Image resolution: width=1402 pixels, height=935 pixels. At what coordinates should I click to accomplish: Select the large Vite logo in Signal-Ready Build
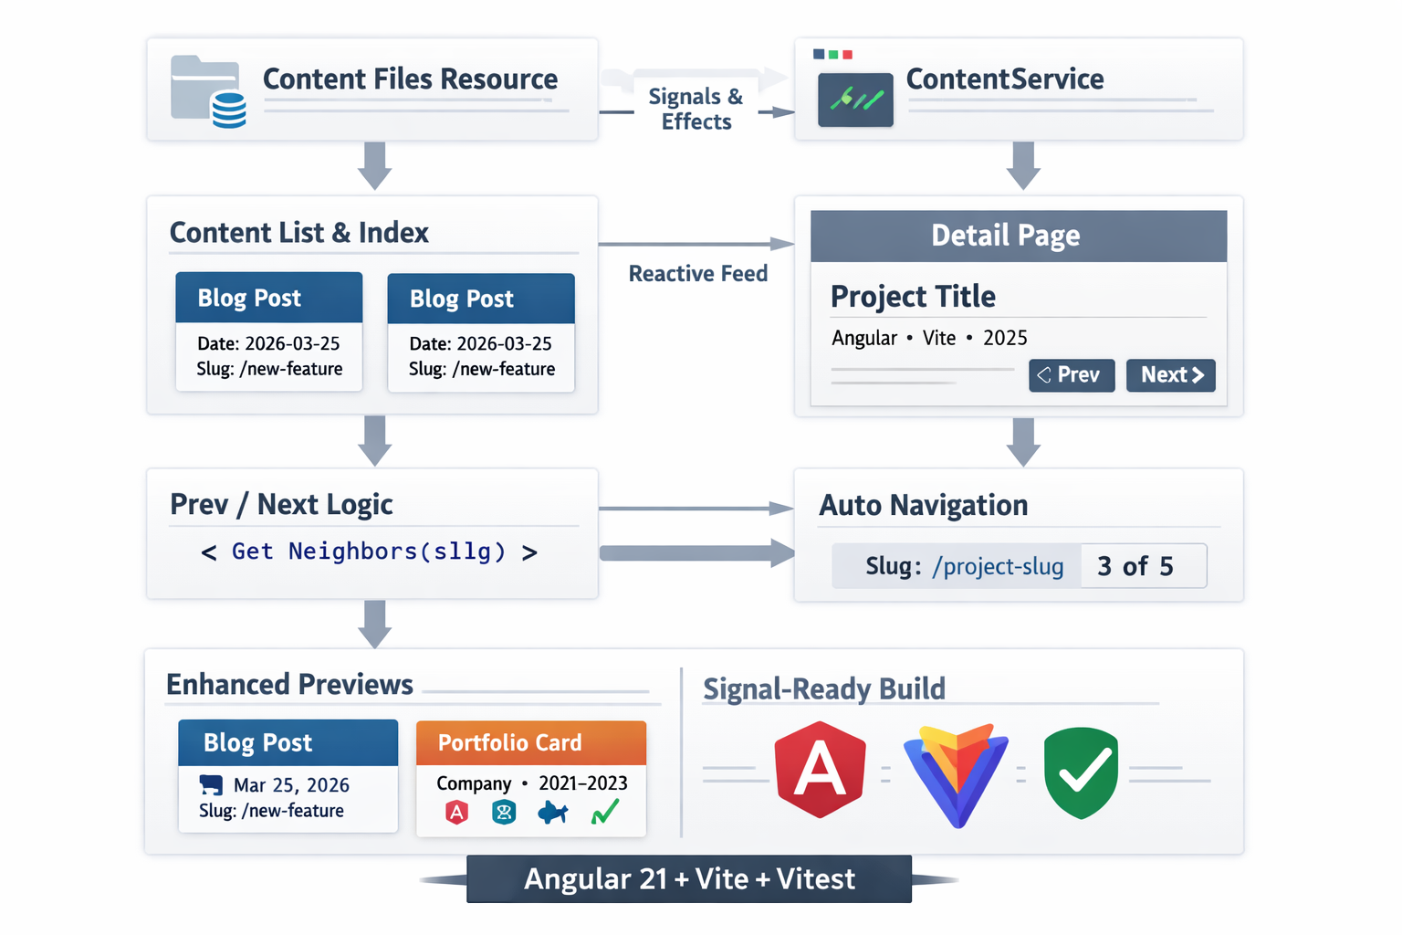pyautogui.click(x=956, y=774)
